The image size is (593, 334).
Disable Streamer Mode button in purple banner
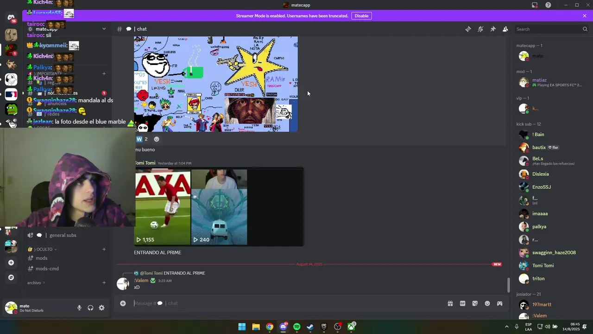tap(361, 16)
